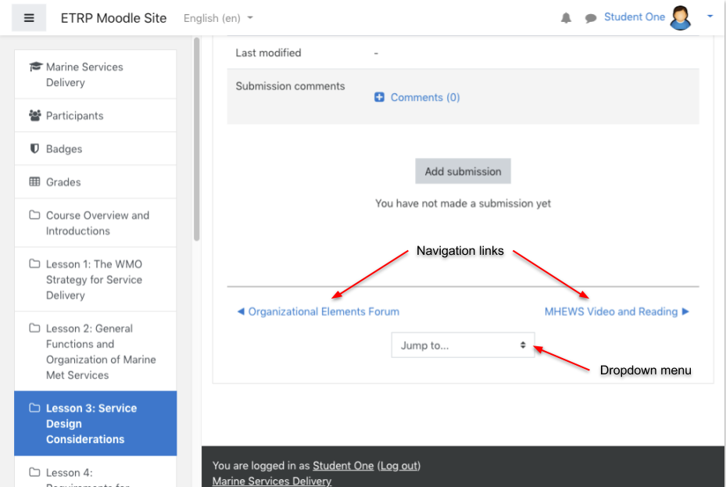Click the graduation cap course icon
Viewport: 726px width, 487px height.
tap(36, 66)
